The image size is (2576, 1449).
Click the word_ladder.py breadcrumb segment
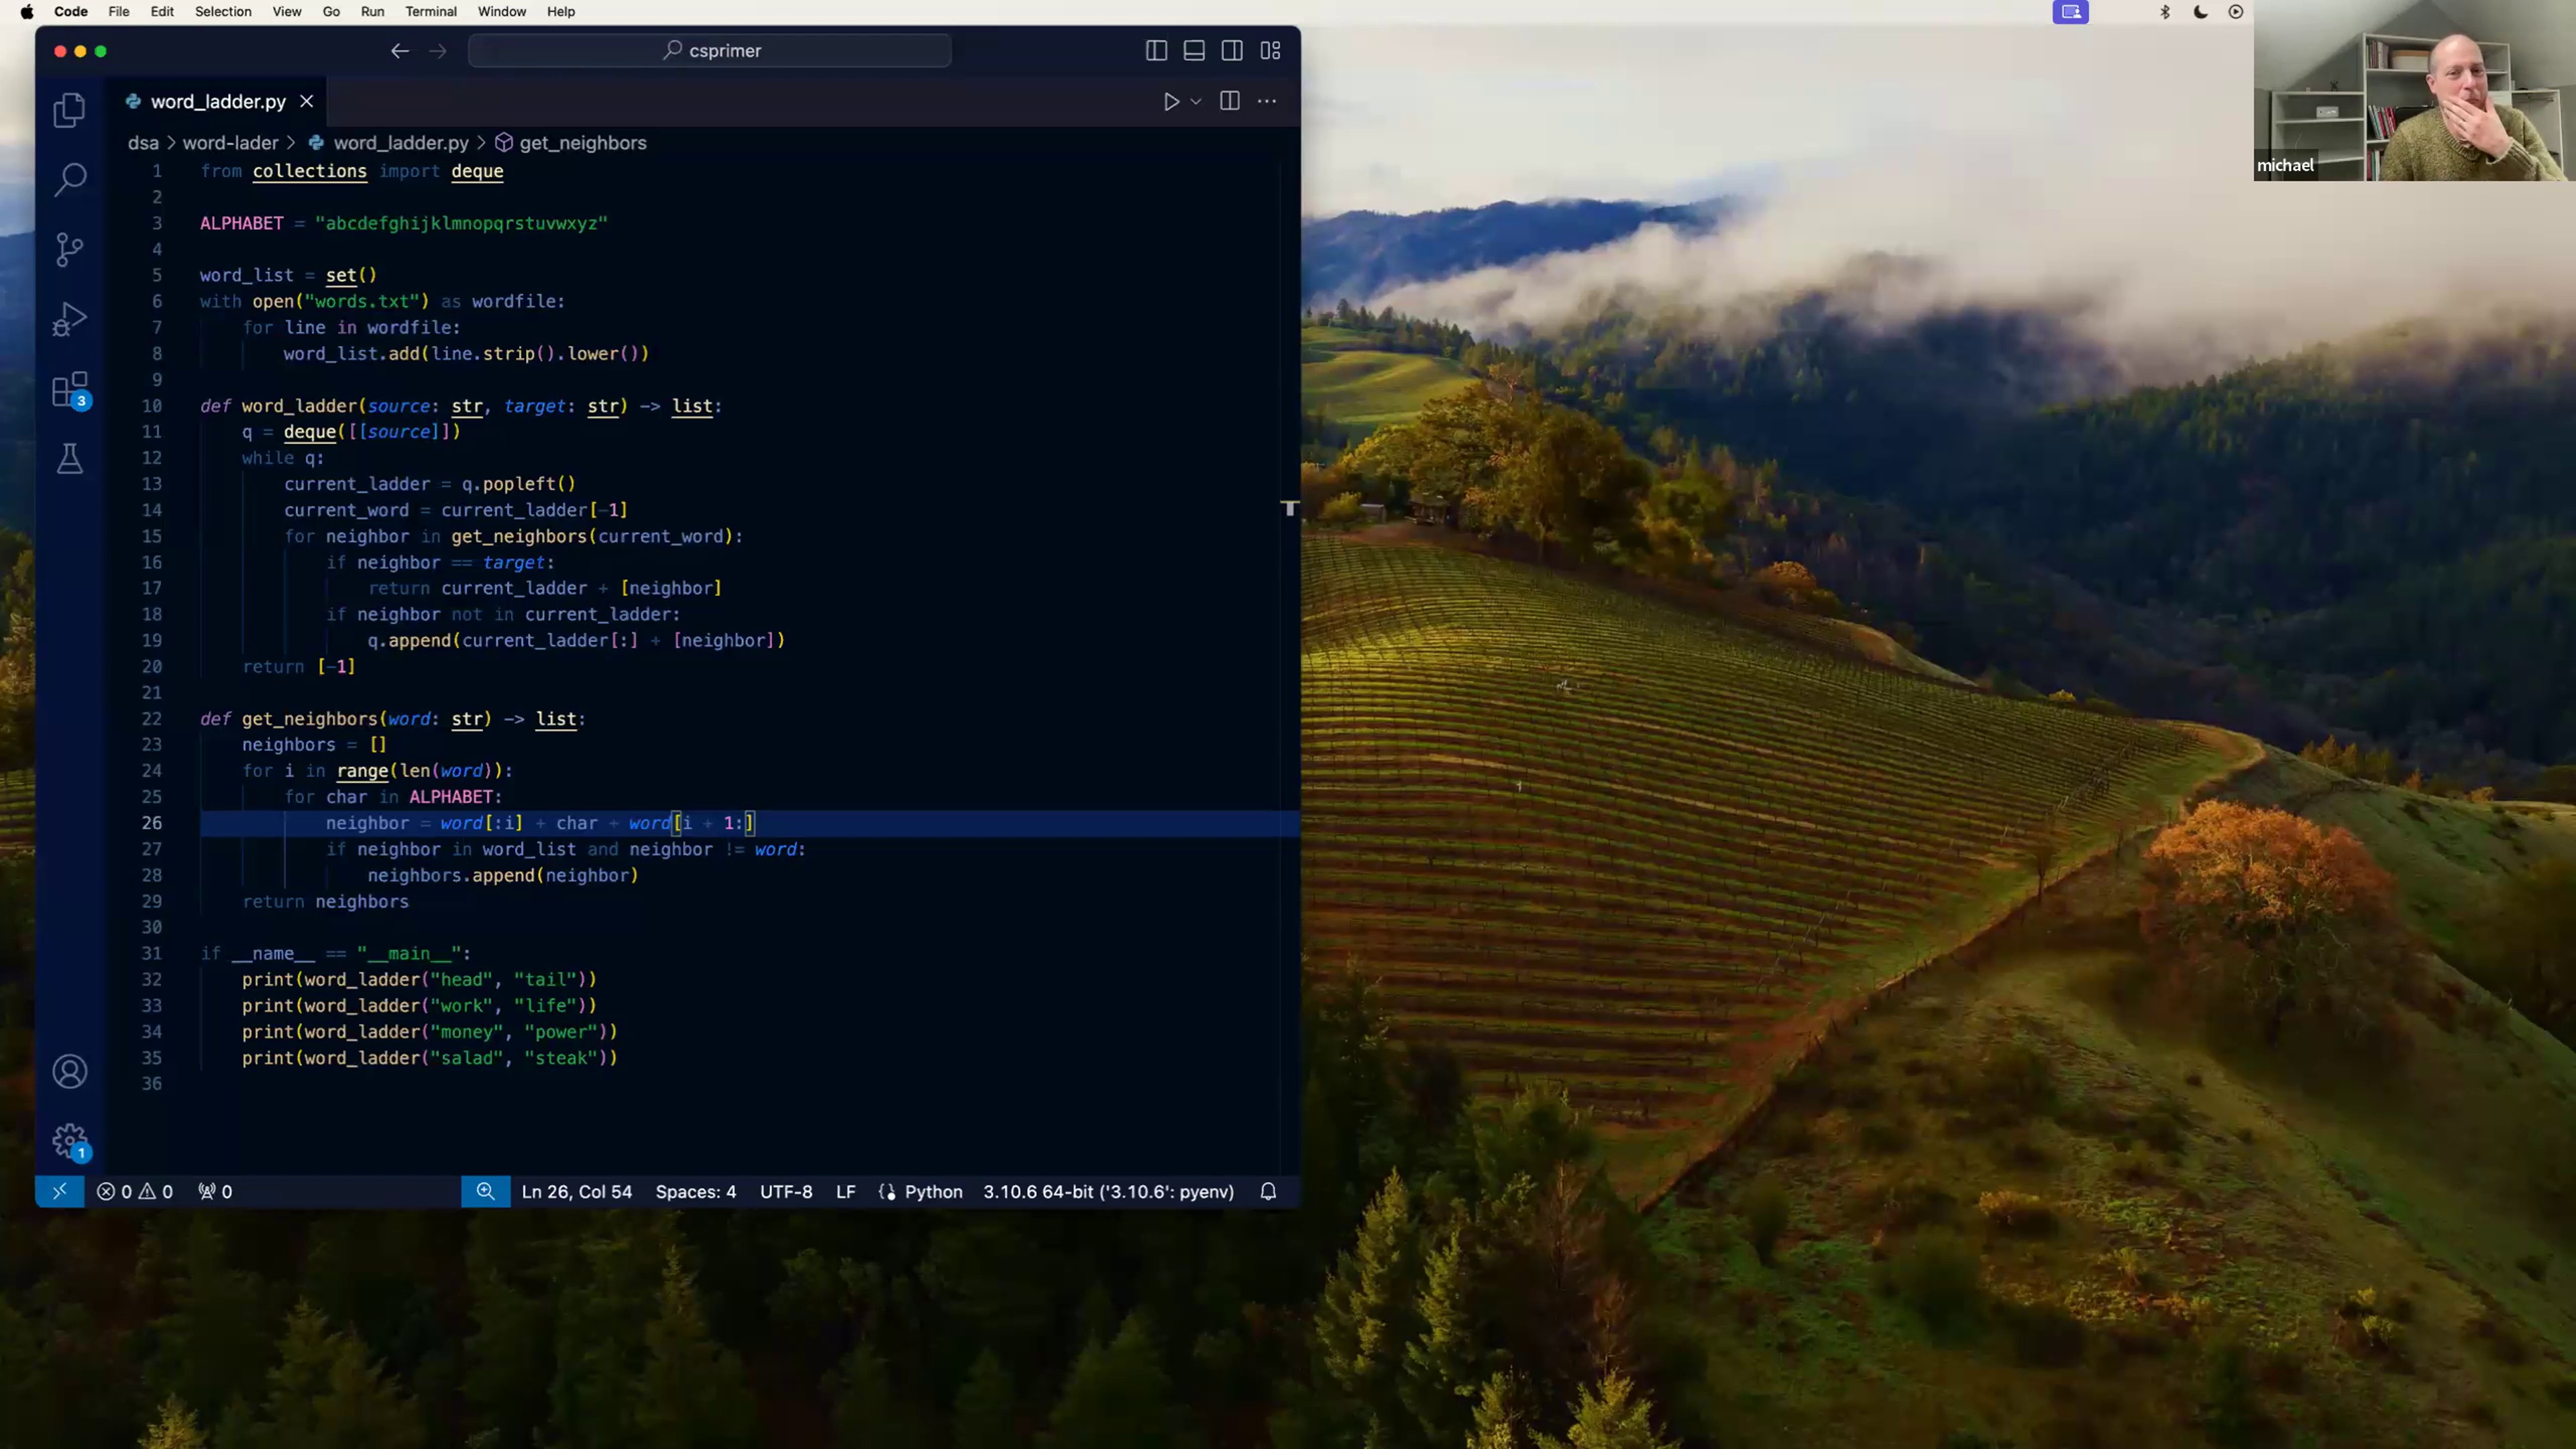[400, 143]
